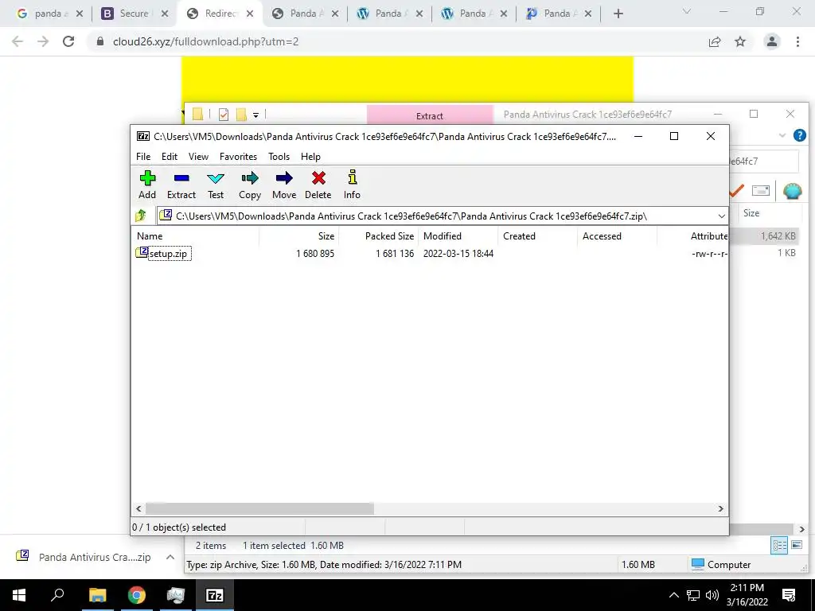Click the Chrome address bar URL
The image size is (815, 611).
(x=206, y=41)
